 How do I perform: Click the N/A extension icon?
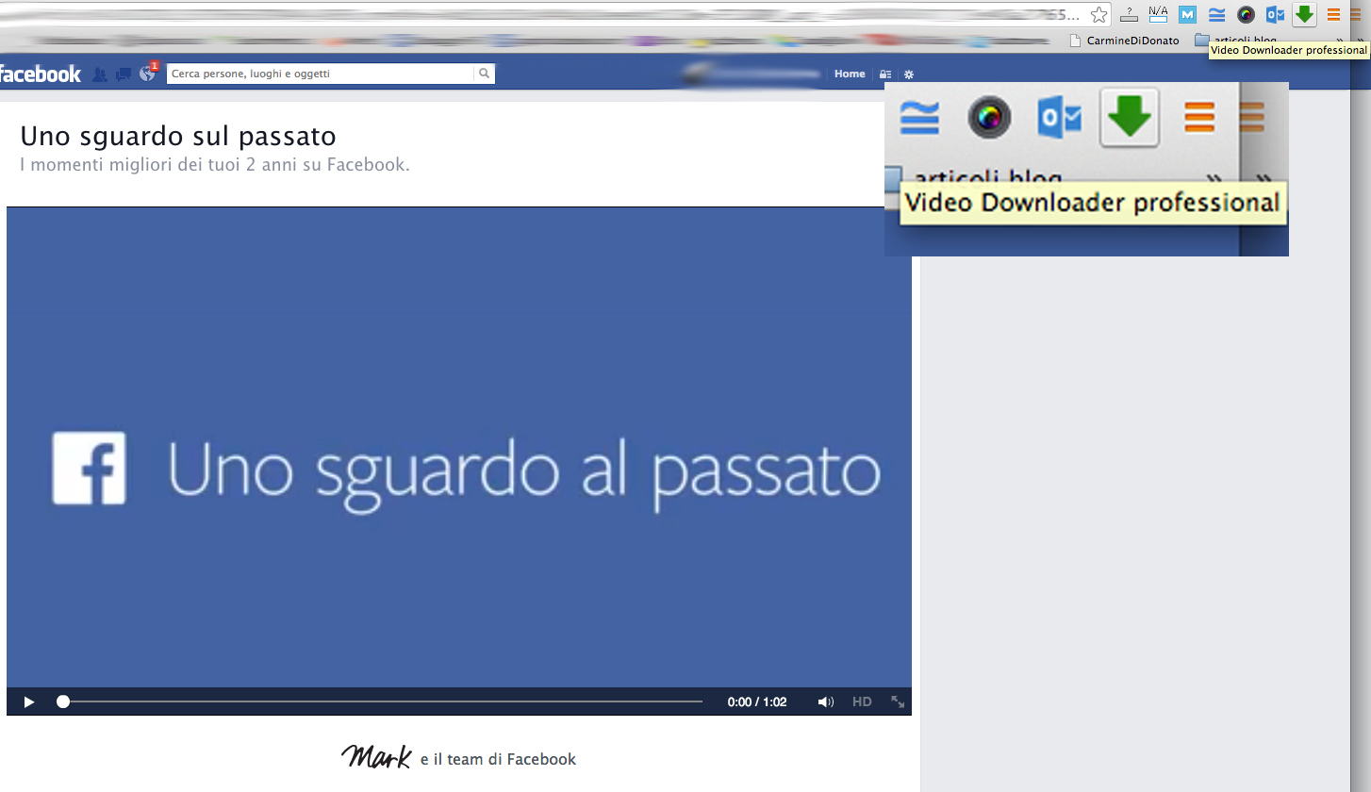pos(1158,14)
